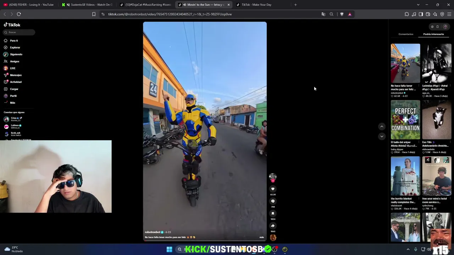Image resolution: width=454 pixels, height=255 pixels.
Task: Select the Podría interesarte tab
Action: point(433,34)
